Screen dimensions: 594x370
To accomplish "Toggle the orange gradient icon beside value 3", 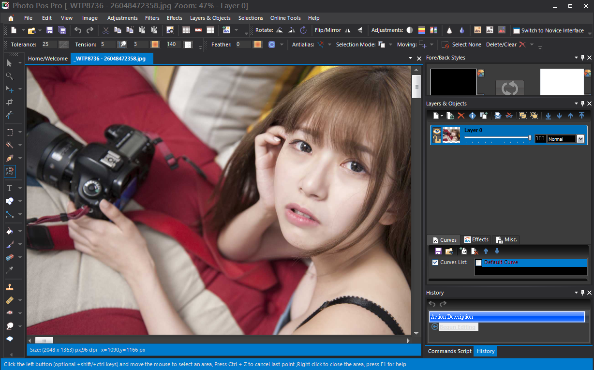I will [155, 44].
